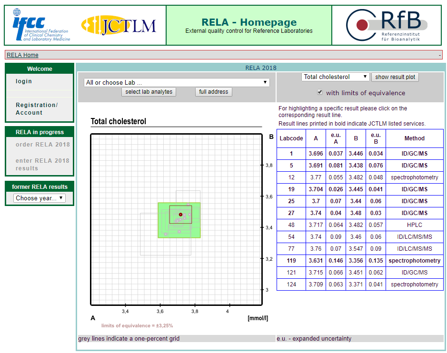
Task: Click the full address button
Action: pyautogui.click(x=213, y=92)
